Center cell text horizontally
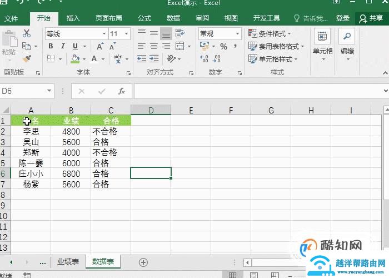Viewport: 389px width, 278px height. [154, 46]
